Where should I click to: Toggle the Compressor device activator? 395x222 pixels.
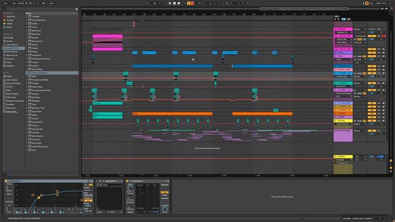[x=127, y=181]
